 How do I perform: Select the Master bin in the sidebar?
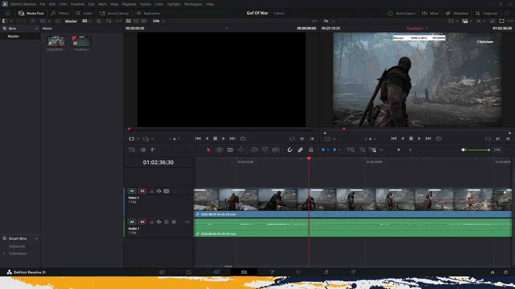point(13,36)
